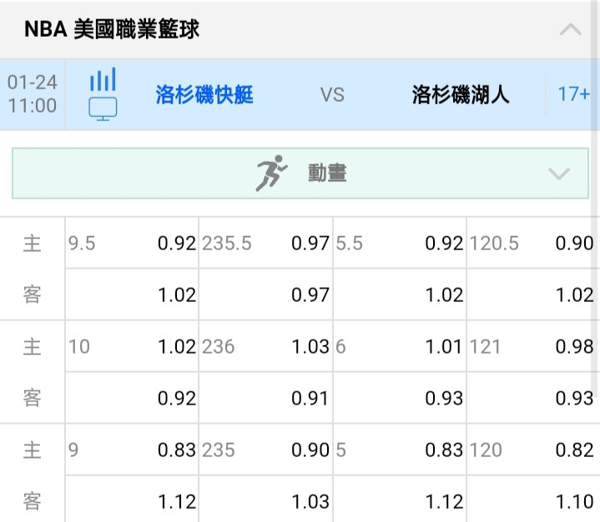Pick away odds 0.92 under handicap 10
This screenshot has width=600, height=522.
click(x=176, y=398)
